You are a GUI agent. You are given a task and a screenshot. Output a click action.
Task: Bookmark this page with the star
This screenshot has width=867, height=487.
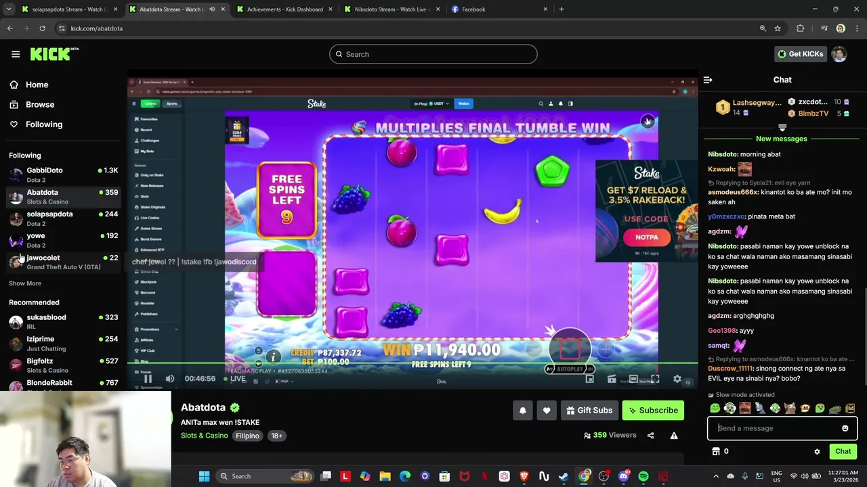tap(778, 28)
